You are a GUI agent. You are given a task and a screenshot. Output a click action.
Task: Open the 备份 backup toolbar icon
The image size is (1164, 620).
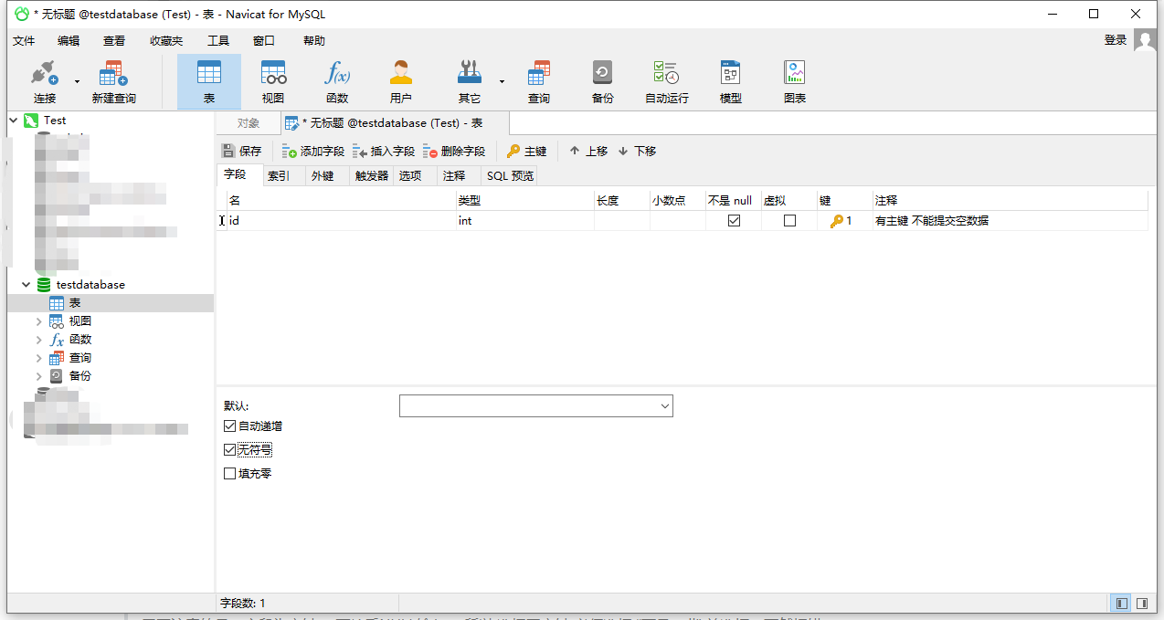click(x=602, y=82)
